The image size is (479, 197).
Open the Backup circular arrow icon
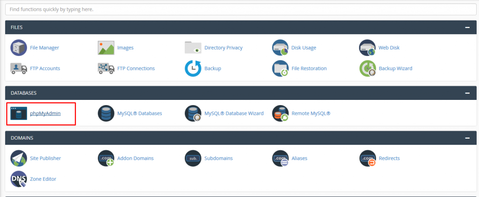[193, 68]
